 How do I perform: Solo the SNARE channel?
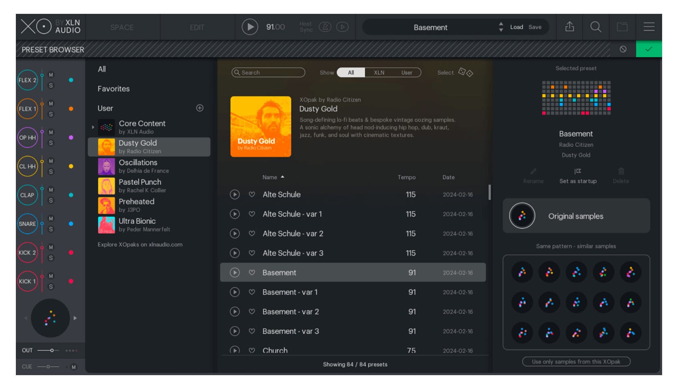click(x=51, y=229)
